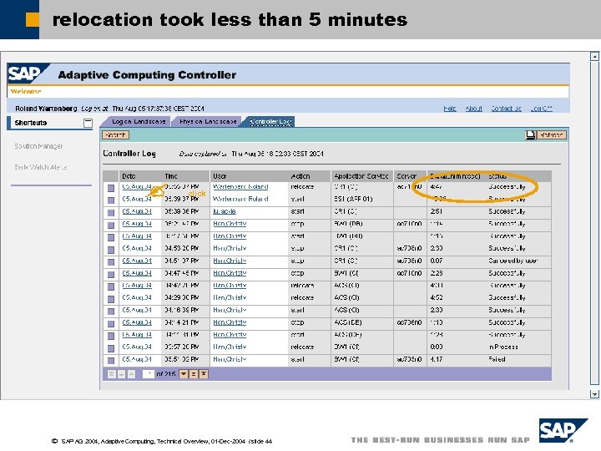Select row with stop ACS (DB) entry
The width and height of the screenshot is (601, 451).
coord(111,324)
